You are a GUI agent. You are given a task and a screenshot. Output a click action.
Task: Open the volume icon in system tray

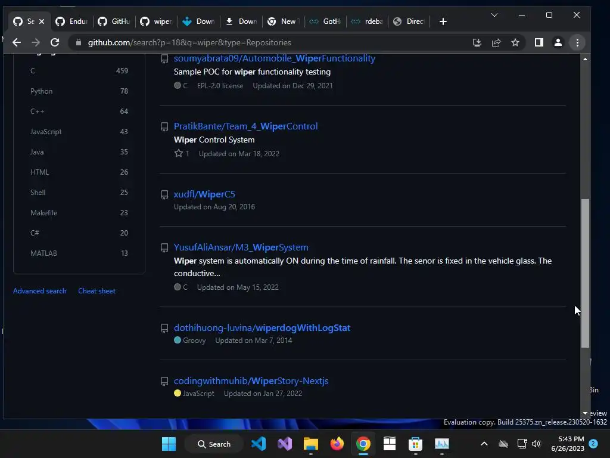click(536, 444)
